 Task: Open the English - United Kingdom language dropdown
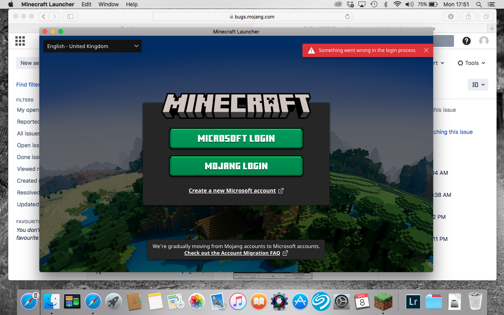[93, 46]
